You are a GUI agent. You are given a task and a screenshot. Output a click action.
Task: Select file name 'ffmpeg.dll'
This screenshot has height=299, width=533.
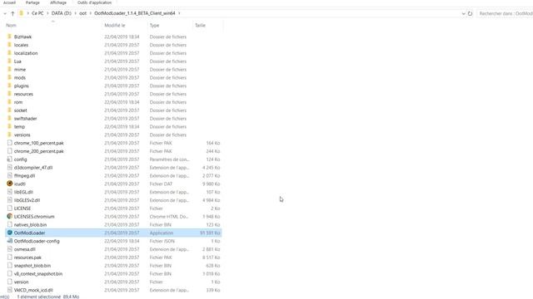coord(24,175)
